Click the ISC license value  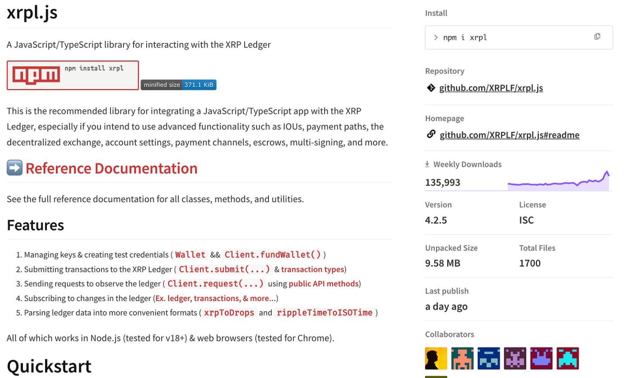coord(526,220)
